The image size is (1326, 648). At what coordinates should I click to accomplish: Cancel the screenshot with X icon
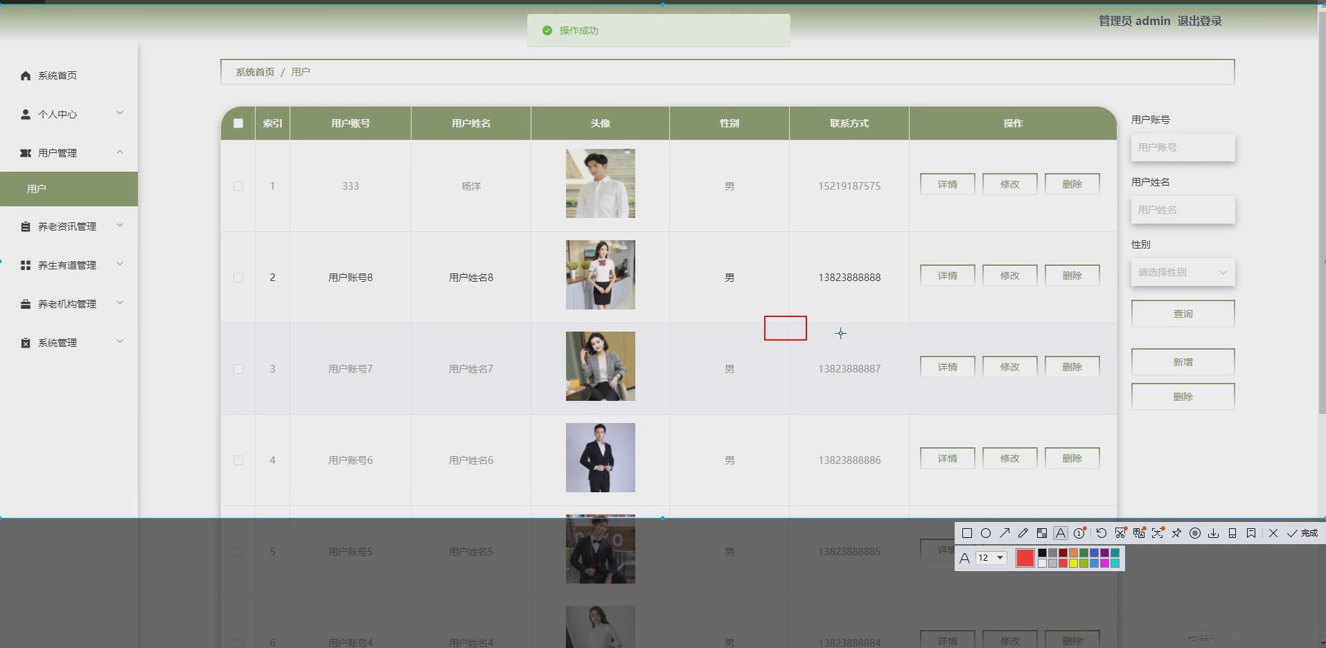click(x=1273, y=533)
